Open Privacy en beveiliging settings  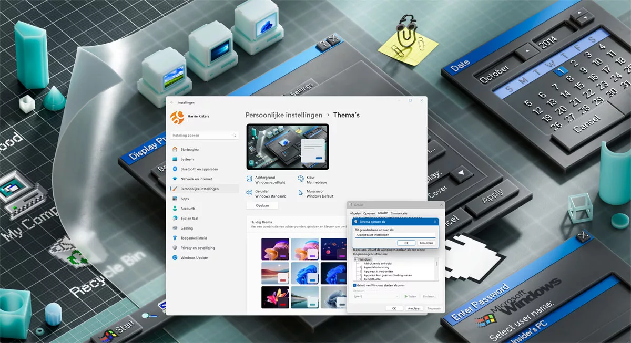click(x=205, y=248)
